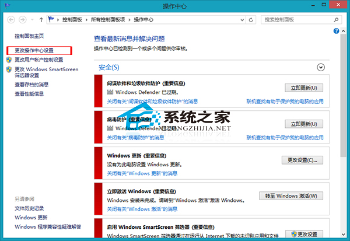Screen dimensions: 350x241
Task: Refresh the page with the refresh icon
Action: pos(251,20)
